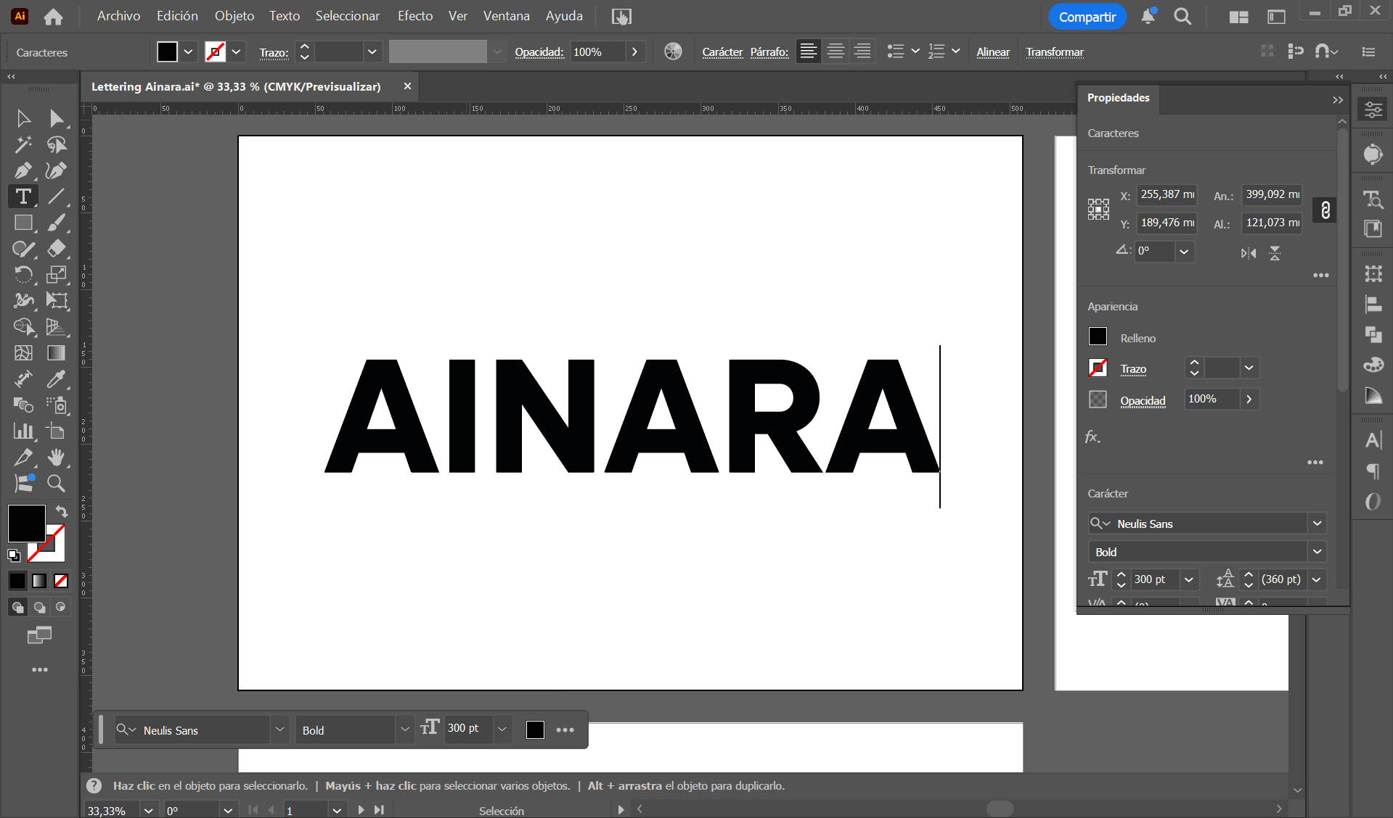Open the Lettering Ainara.ai document tab
Viewport: 1393px width, 818px height.
[236, 86]
